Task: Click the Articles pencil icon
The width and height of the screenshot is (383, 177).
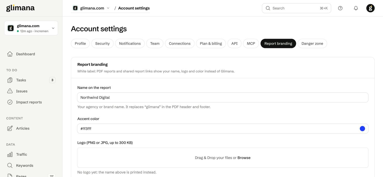Action: [x=10, y=128]
